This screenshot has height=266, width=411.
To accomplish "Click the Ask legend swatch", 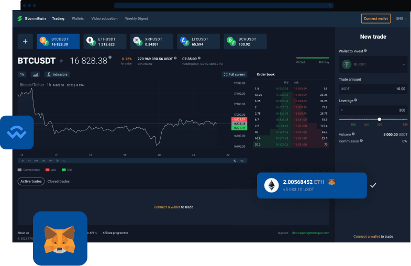I will point(48,170).
